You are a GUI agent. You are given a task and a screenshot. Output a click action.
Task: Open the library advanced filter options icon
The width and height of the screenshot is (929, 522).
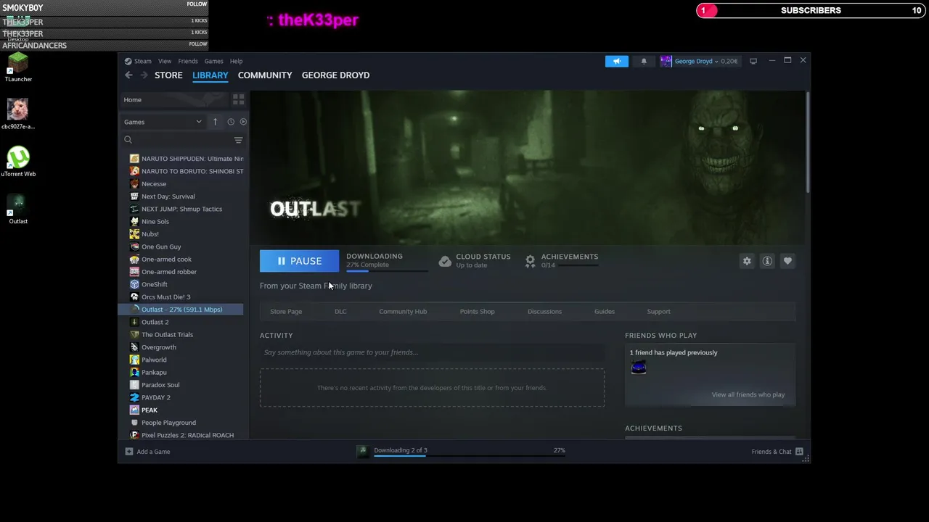(x=238, y=140)
